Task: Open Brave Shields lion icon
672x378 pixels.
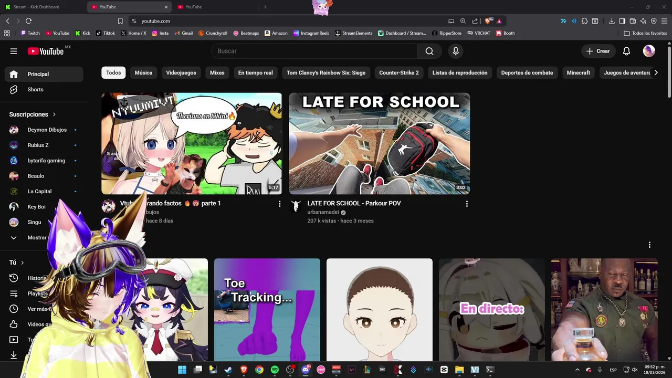Action: click(488, 21)
